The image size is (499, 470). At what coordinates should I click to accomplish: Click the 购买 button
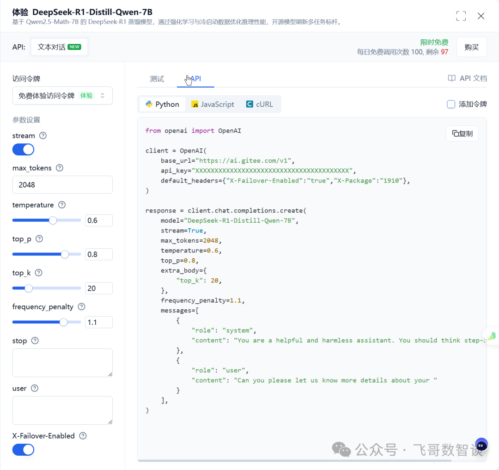click(x=471, y=47)
